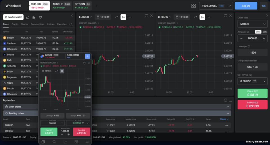The height and width of the screenshot is (145, 270).
Task: Open more options in EURUSD chart toolbar
Action: click(130, 17)
